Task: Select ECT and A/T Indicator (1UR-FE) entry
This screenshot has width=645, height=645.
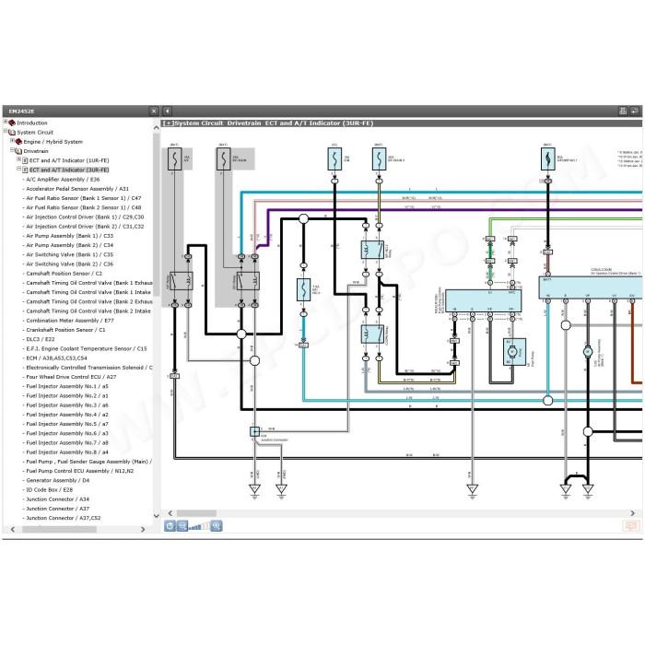Action: click(x=69, y=160)
